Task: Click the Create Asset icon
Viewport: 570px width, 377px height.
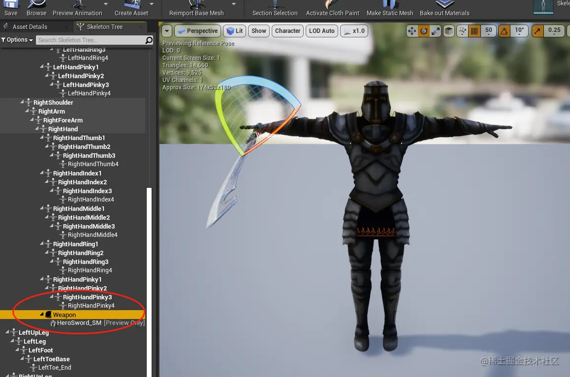Action: tap(132, 4)
